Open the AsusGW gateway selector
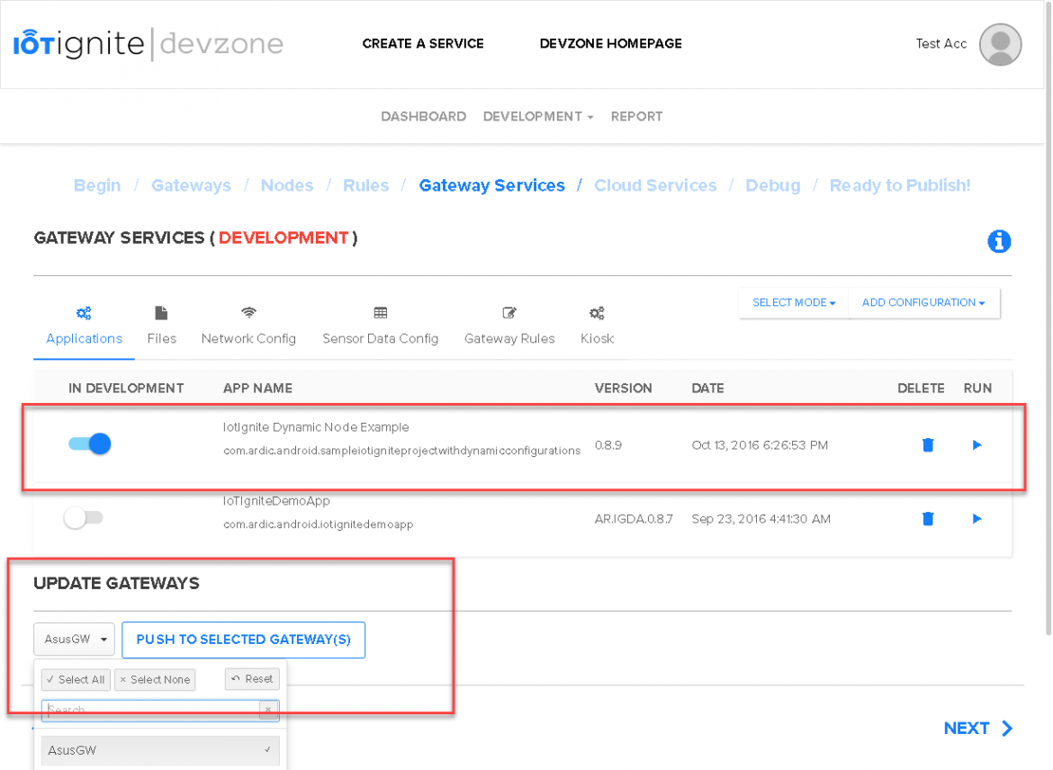The height and width of the screenshot is (770, 1053). 74,639
